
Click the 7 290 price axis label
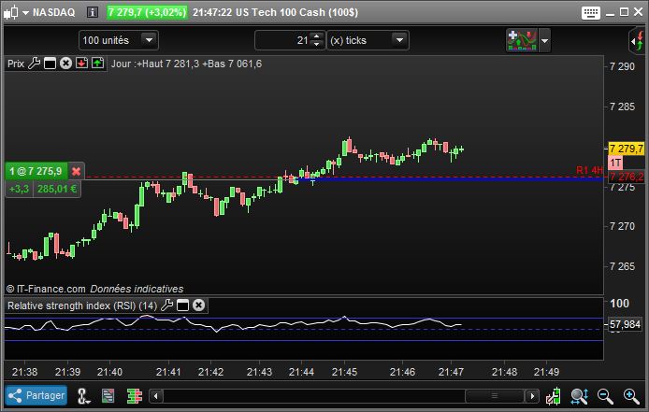[x=622, y=66]
